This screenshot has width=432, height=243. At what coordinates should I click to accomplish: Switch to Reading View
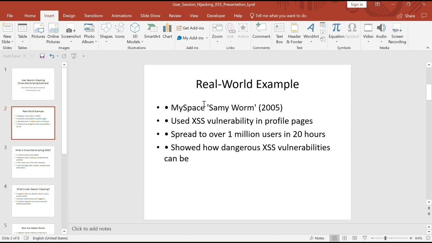tap(355, 238)
